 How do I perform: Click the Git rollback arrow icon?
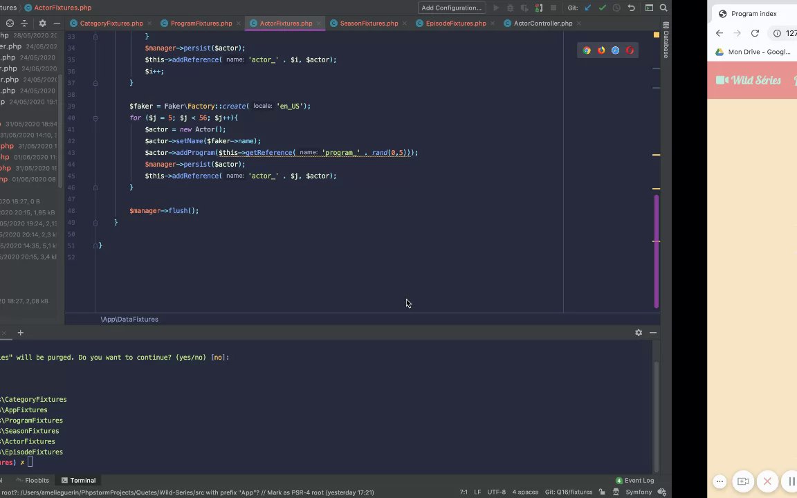[632, 8]
